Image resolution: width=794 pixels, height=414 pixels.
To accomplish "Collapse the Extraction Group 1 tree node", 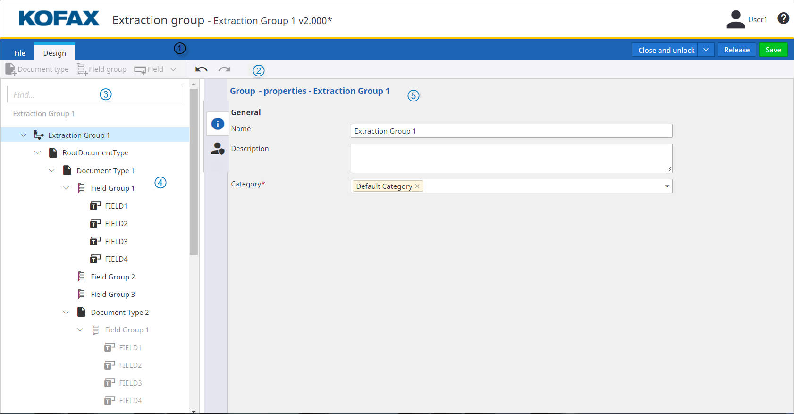I will tap(24, 135).
